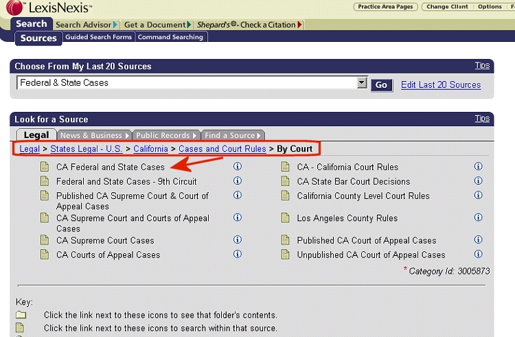This screenshot has height=337, width=515.
Task: Open info icon for CA State Bar Court Decisions
Action: [478, 181]
